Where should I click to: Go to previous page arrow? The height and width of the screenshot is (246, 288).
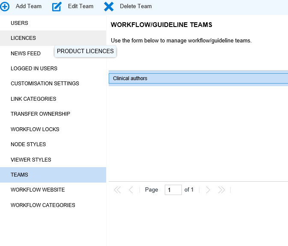131,190
